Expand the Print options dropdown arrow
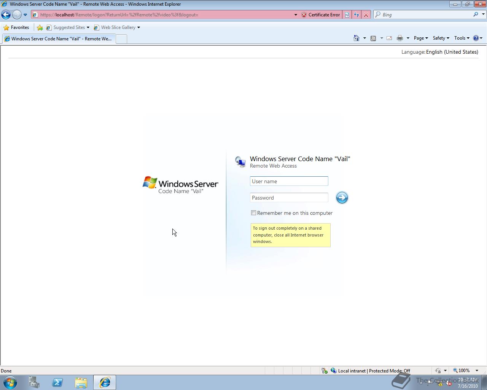Screen dimensions: 487x390 [x=408, y=38]
